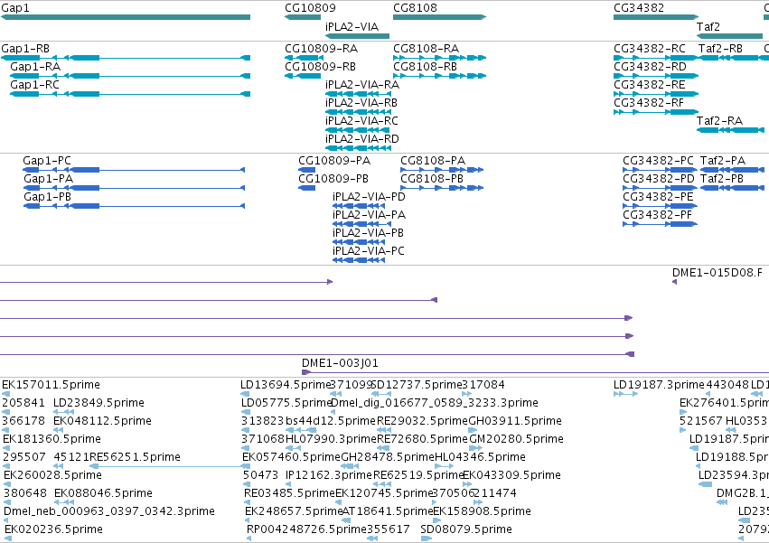769x543 pixels.
Task: Select transcript CG8108-RB
Action: (x=439, y=76)
